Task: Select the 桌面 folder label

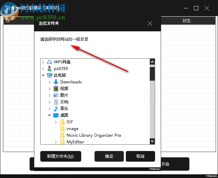Action: [x=64, y=115]
